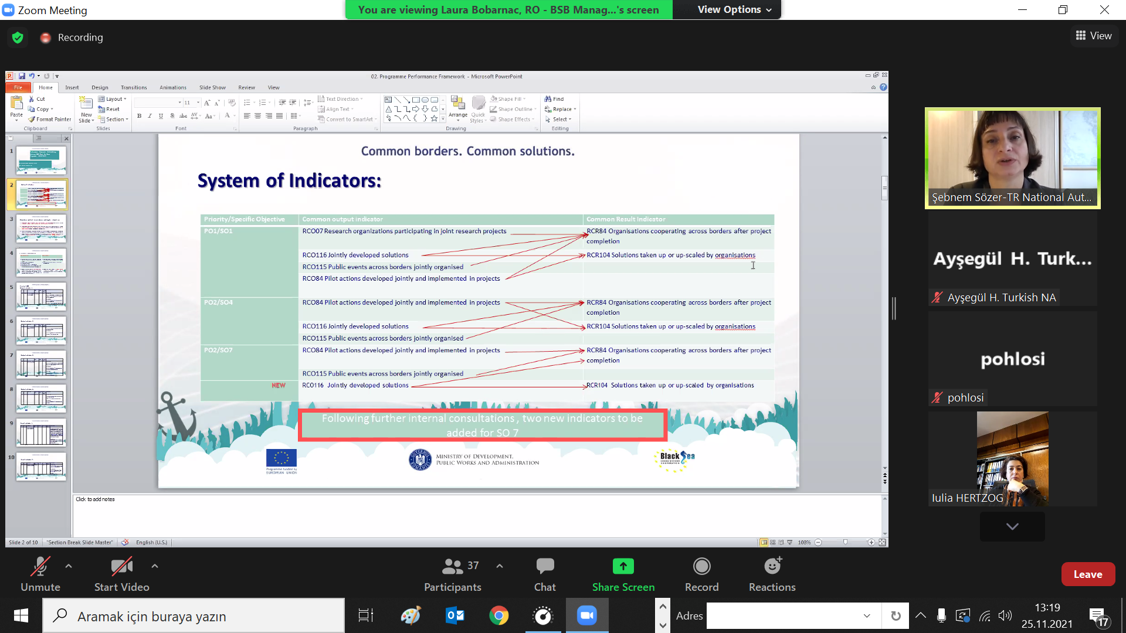This screenshot has height=633, width=1126.
Task: Toggle the Windows Task View button
Action: (365, 616)
